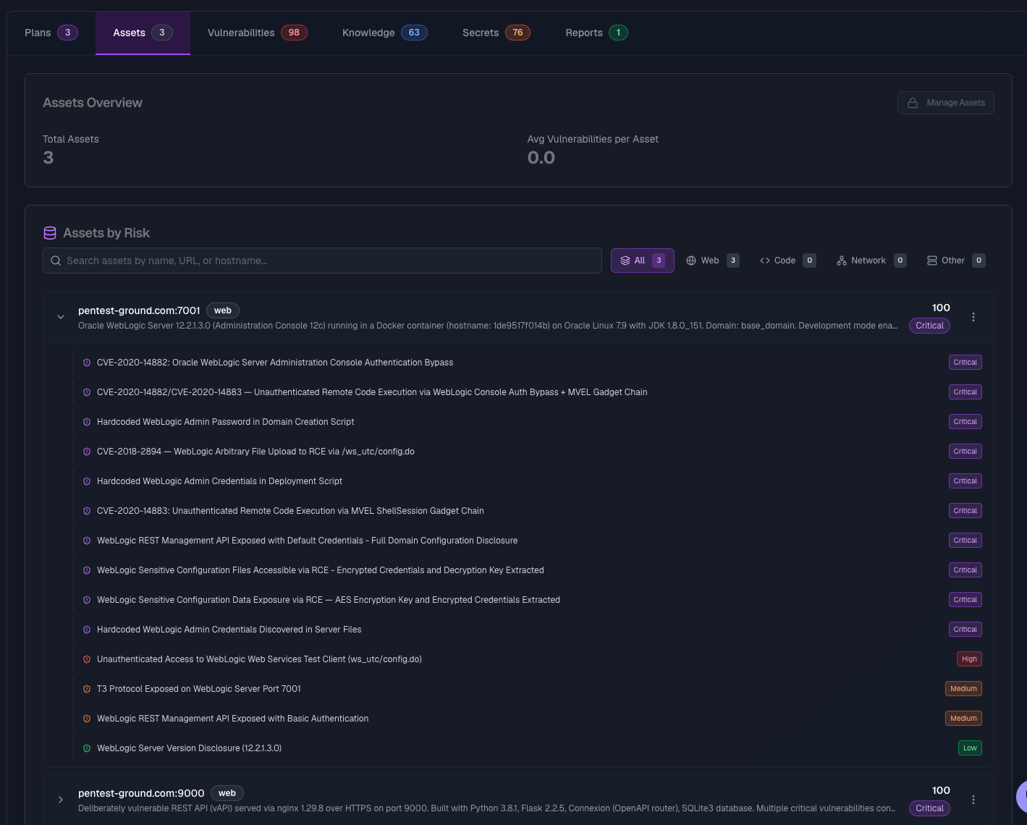1027x825 pixels.
Task: Click shield icon of REST API Basic Authentication finding
Action: click(x=87, y=719)
